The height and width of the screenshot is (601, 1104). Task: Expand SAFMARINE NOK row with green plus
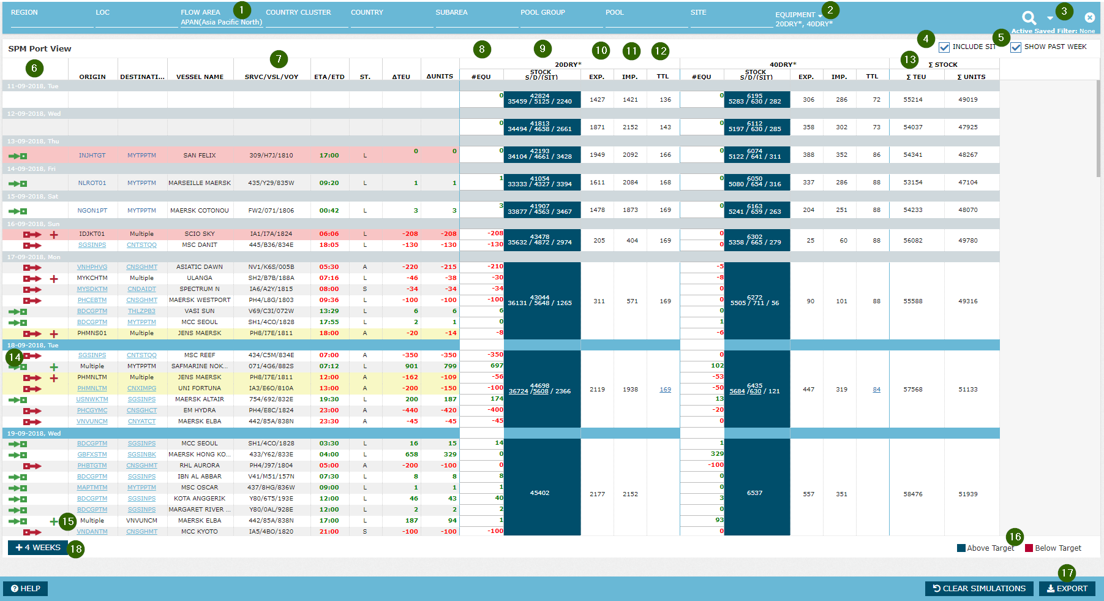click(54, 367)
